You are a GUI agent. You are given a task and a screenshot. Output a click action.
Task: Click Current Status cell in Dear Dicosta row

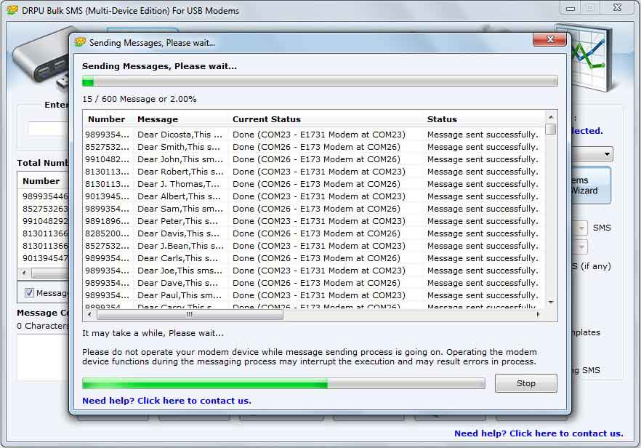click(319, 135)
